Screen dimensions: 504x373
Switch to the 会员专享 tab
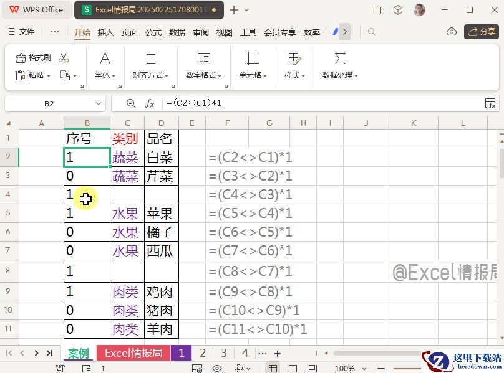tap(280, 32)
